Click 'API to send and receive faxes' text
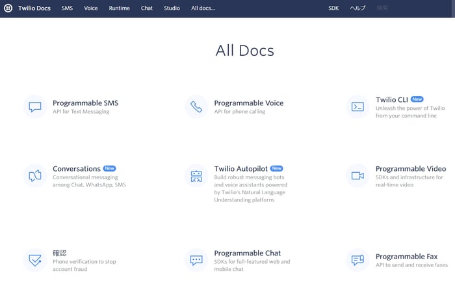Viewport: 455px width, 293px height. click(411, 265)
